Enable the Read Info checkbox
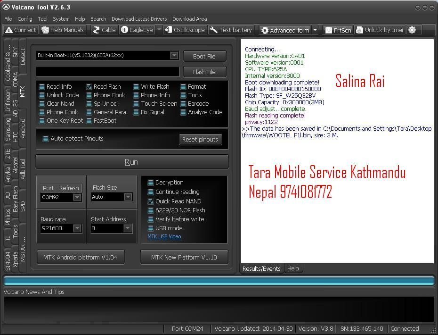This screenshot has height=335, width=438. point(41,87)
